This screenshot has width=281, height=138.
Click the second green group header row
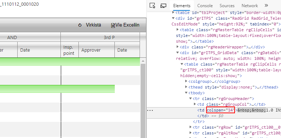click(x=57, y=89)
